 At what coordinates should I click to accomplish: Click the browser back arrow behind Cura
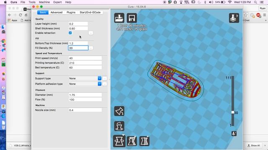click(x=10, y=15)
